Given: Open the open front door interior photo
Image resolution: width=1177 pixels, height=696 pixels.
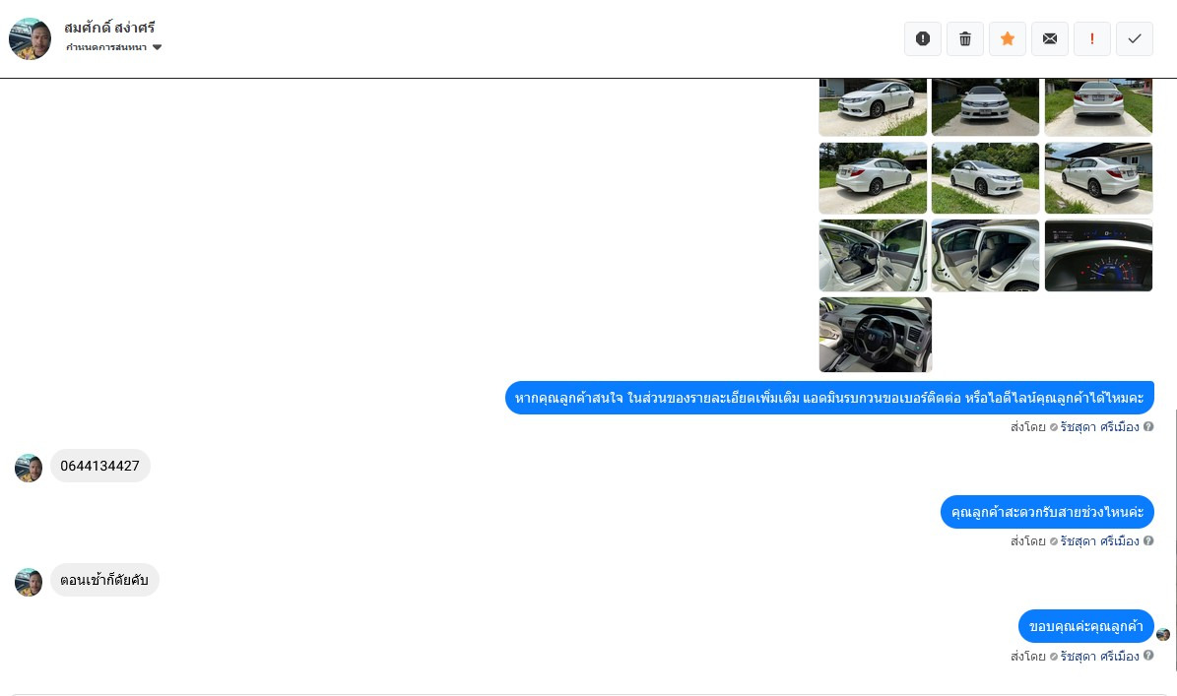Looking at the screenshot, I should (x=873, y=256).
